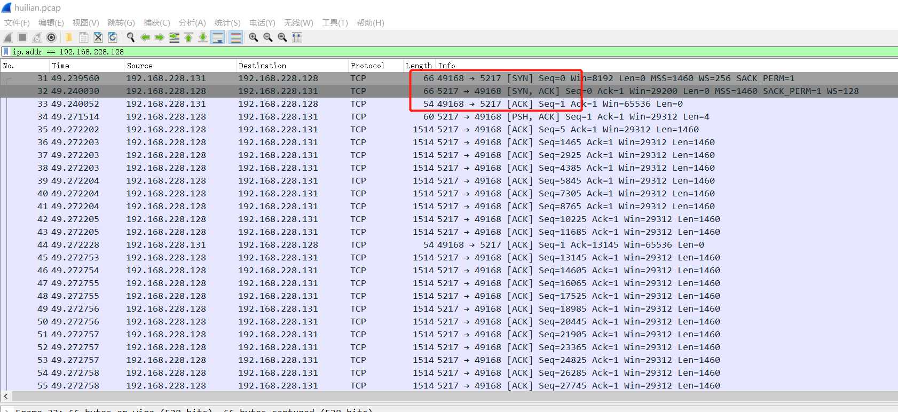
Task: Open the 工具(T) menu
Action: (x=335, y=23)
